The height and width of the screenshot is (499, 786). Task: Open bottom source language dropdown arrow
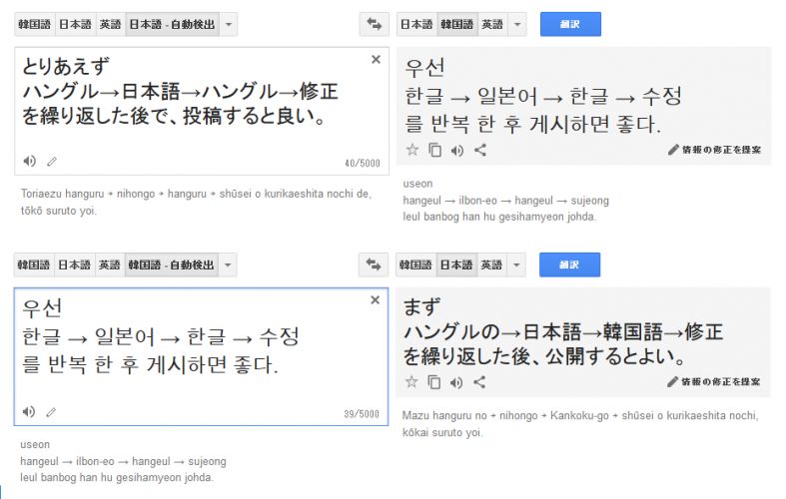(229, 264)
